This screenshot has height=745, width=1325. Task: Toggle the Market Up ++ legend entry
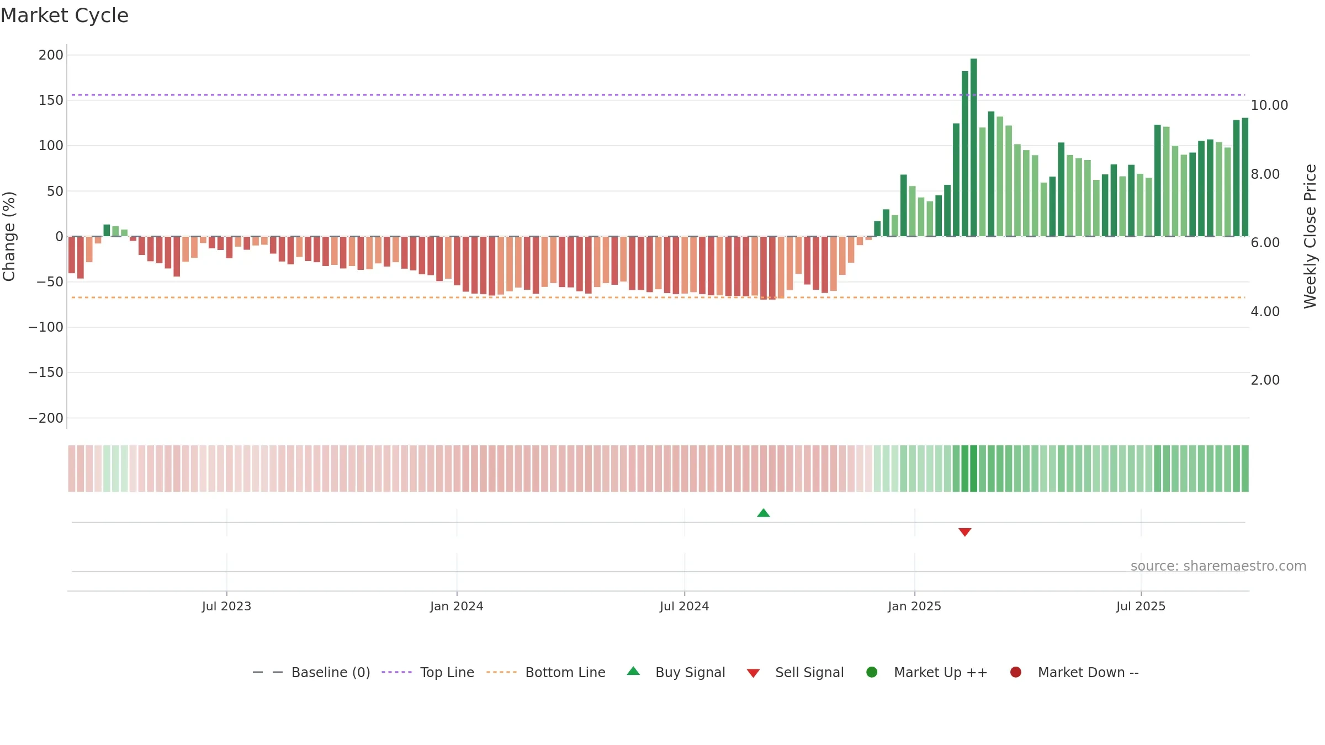(927, 672)
